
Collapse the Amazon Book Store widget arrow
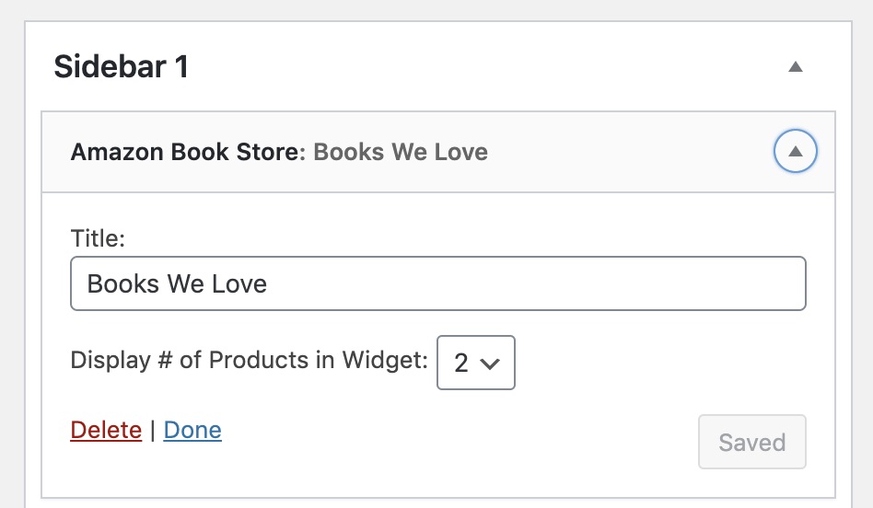pos(796,151)
